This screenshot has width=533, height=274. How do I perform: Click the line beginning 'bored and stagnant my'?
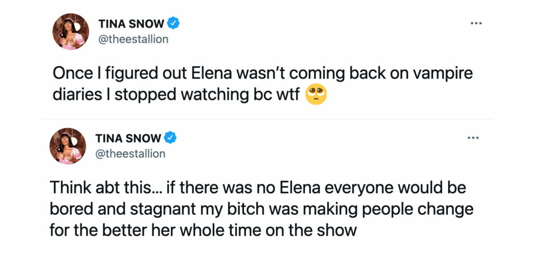pyautogui.click(x=261, y=209)
